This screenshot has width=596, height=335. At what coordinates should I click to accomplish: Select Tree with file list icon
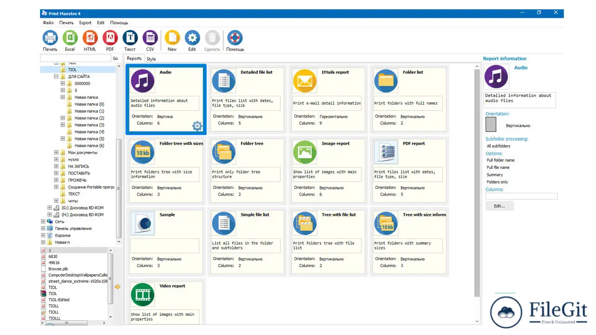pos(305,223)
